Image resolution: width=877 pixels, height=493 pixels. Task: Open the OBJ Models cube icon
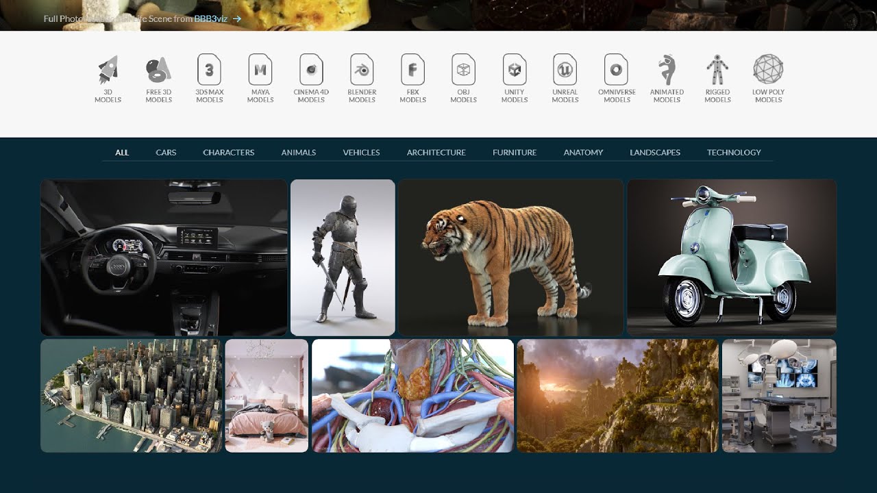[x=463, y=69]
